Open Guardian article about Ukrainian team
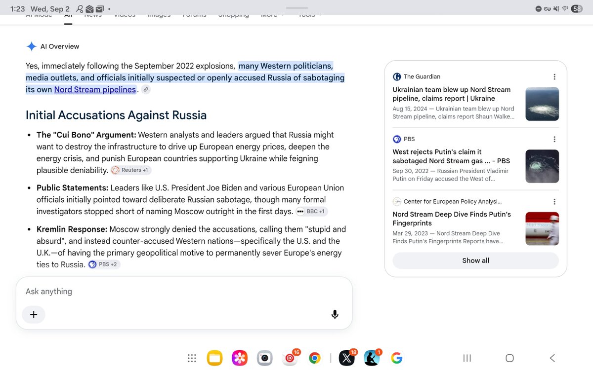 tap(452, 94)
